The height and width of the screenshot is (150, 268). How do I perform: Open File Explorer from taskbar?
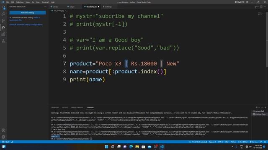pyautogui.click(x=137, y=147)
